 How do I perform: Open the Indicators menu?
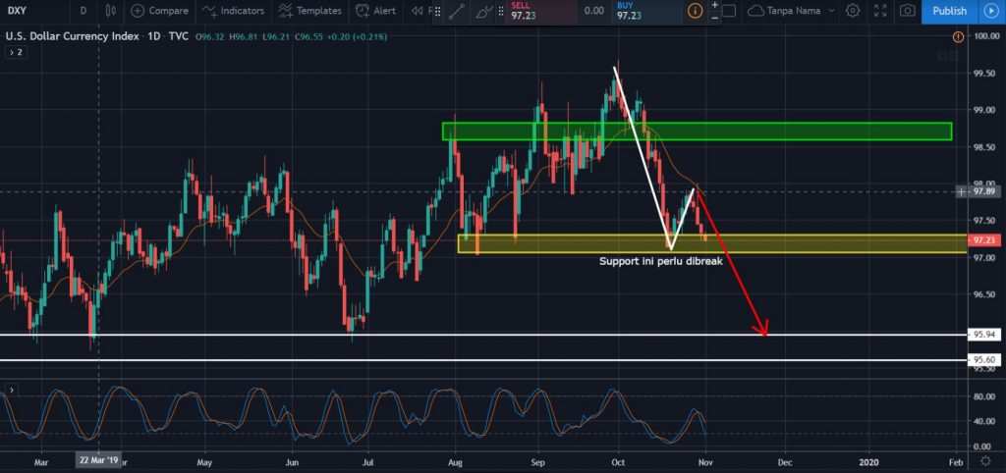[x=233, y=11]
